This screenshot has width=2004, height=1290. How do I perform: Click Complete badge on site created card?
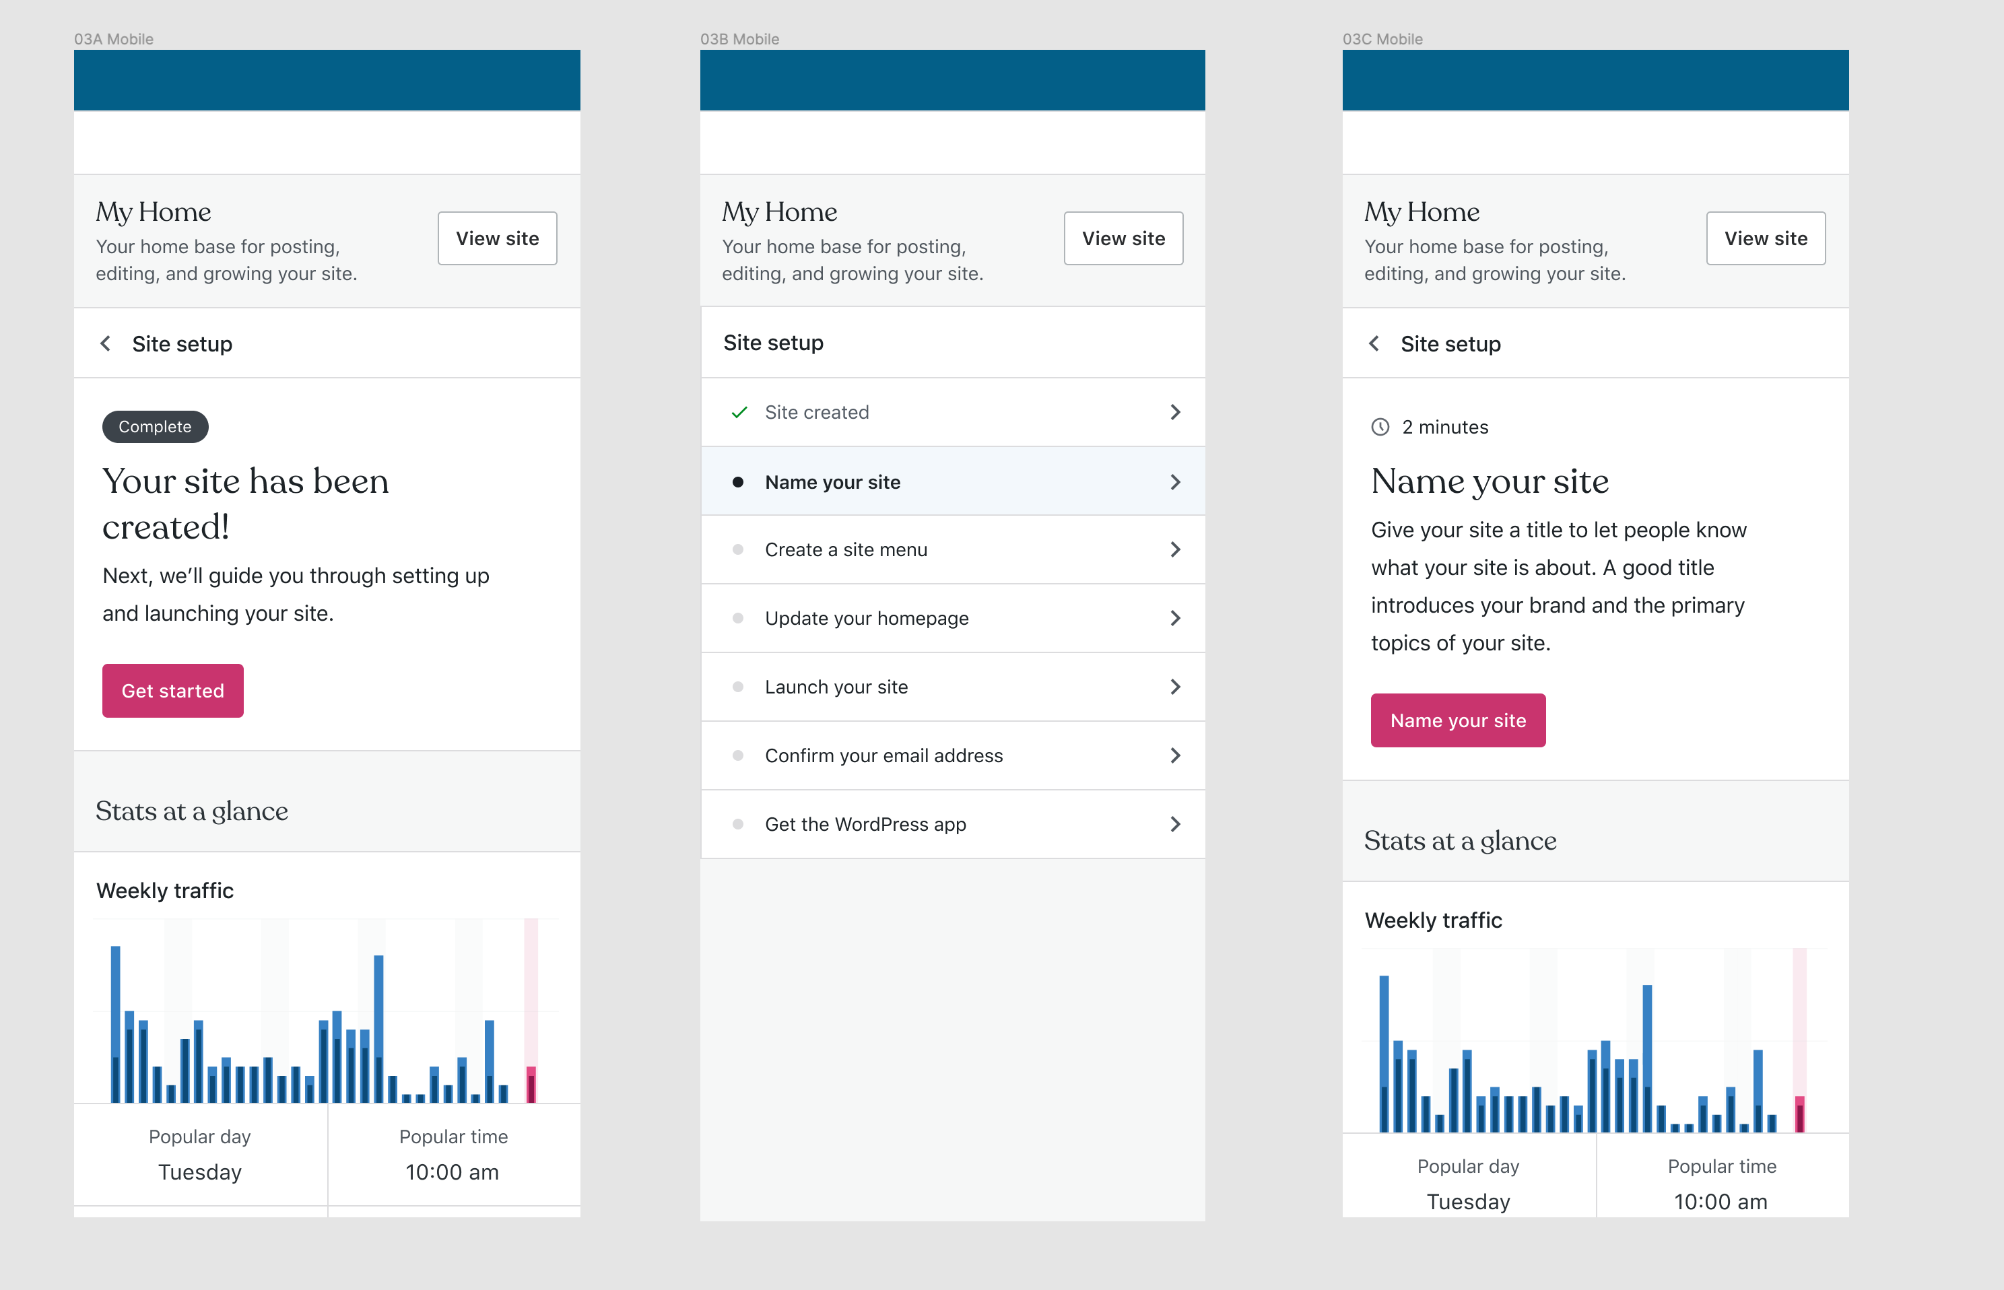tap(155, 426)
